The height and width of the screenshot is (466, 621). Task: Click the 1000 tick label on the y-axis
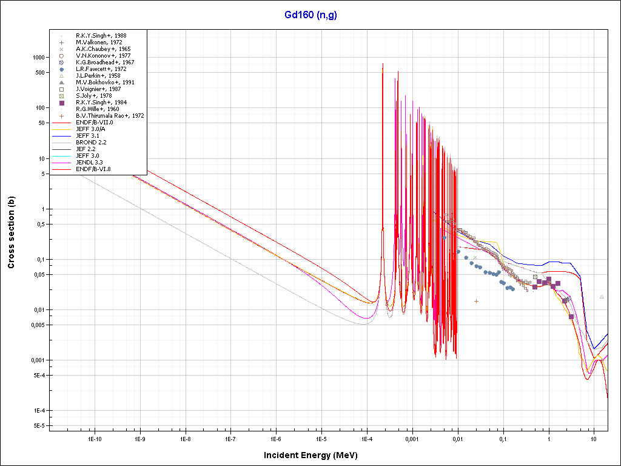click(39, 57)
